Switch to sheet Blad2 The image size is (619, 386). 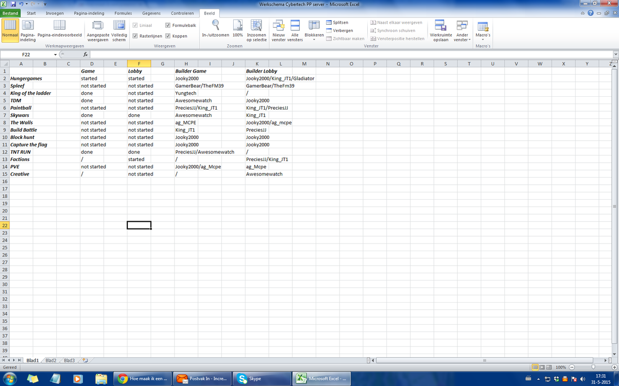[51, 360]
